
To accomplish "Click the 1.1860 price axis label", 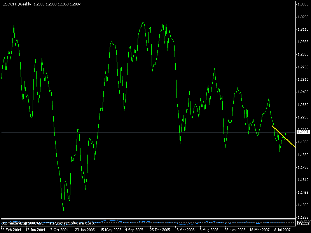I will point(303,155).
